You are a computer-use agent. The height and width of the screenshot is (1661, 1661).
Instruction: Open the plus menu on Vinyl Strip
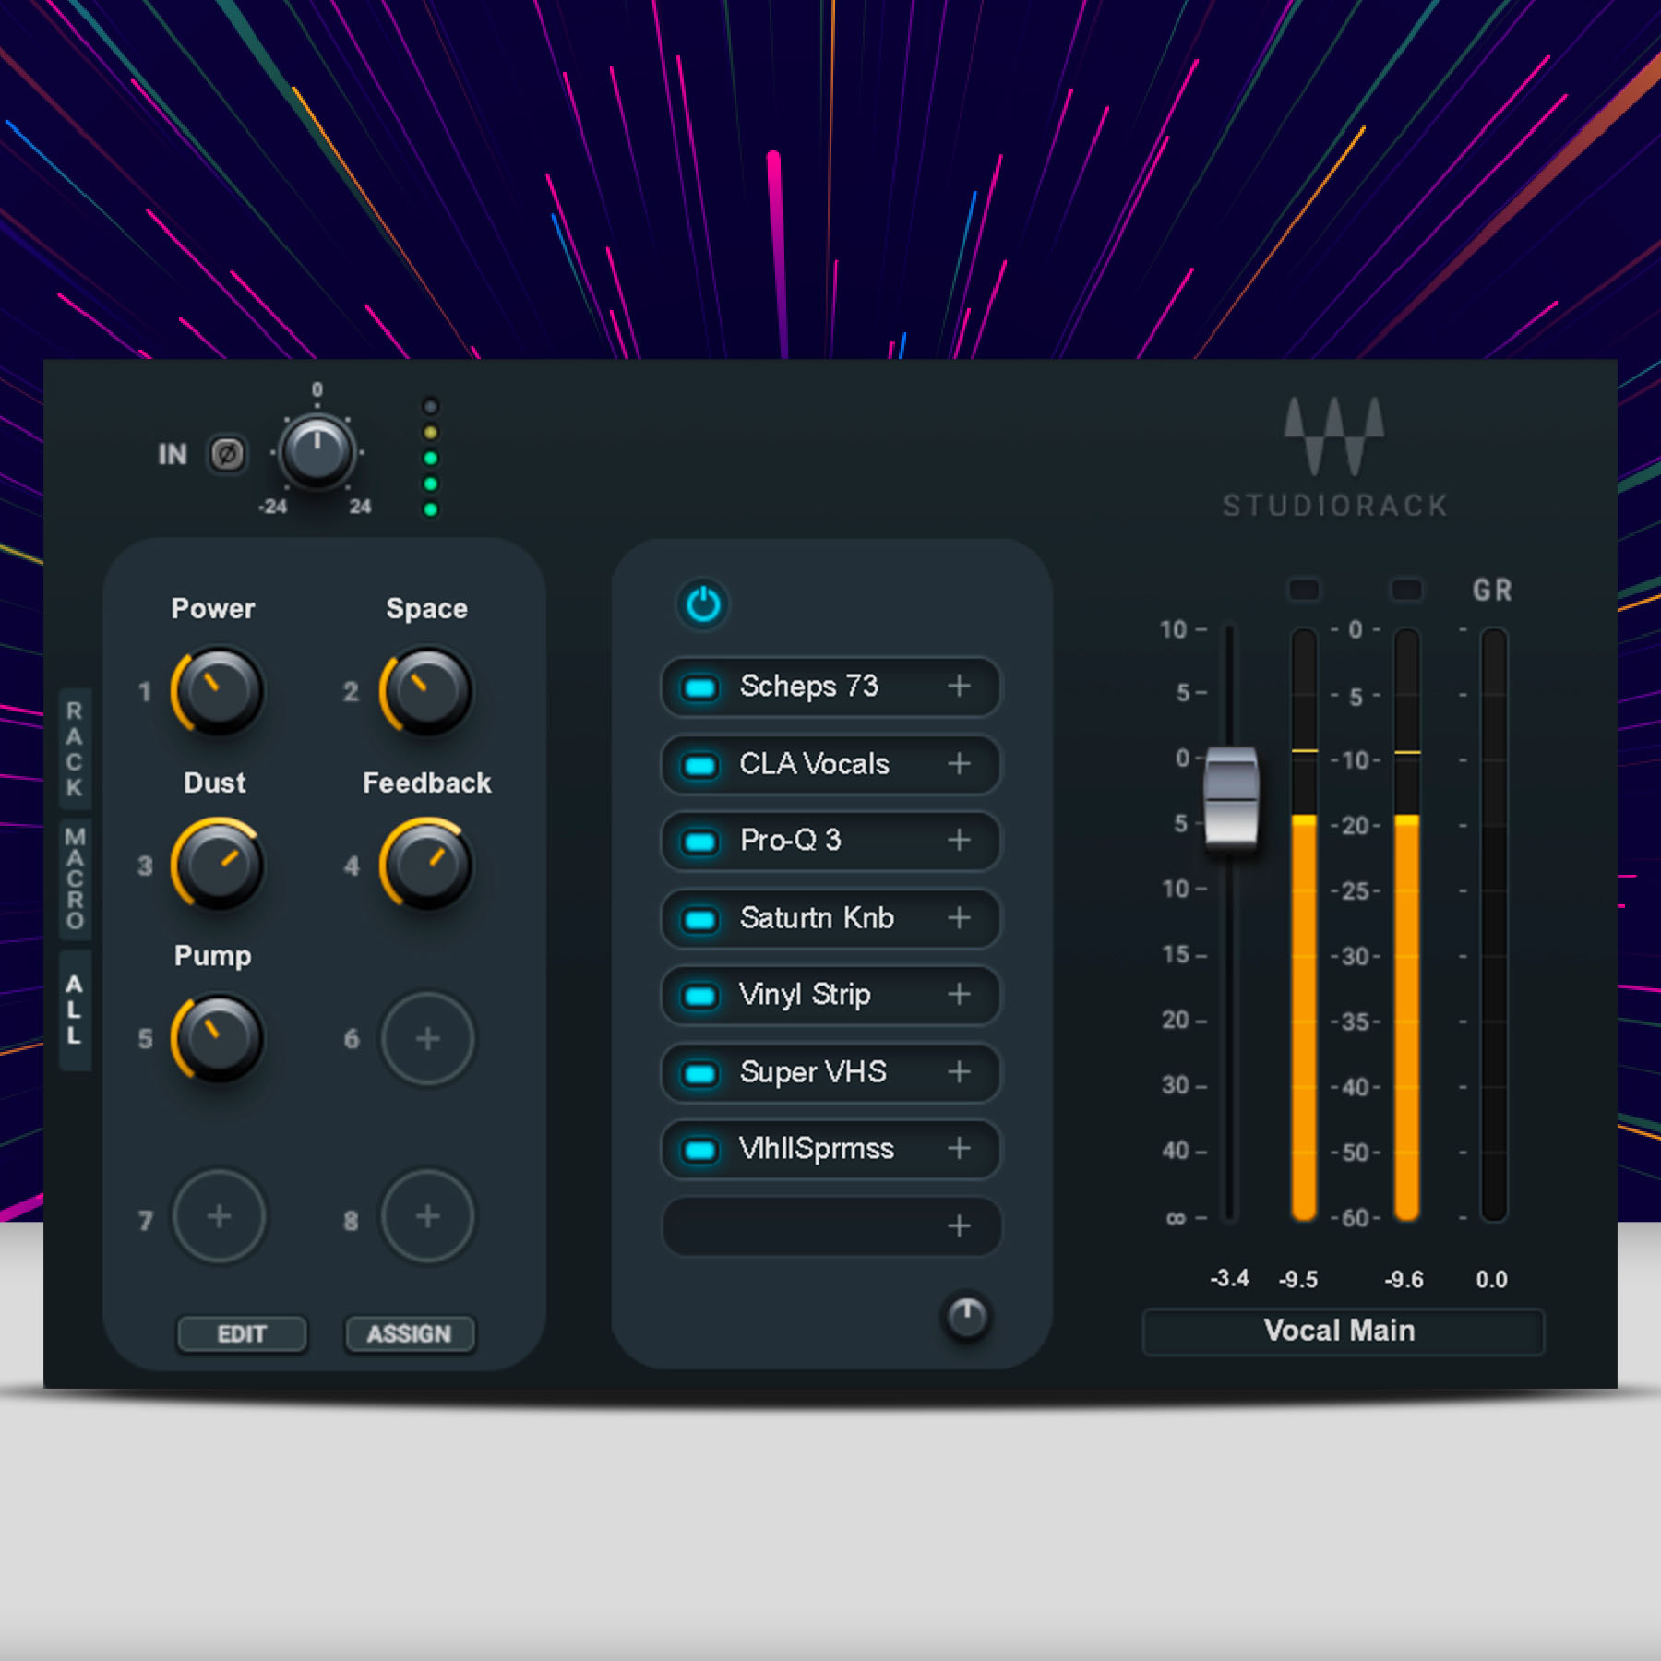click(960, 995)
